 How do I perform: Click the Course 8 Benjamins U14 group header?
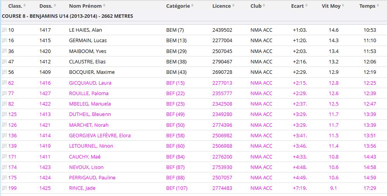click(68, 16)
